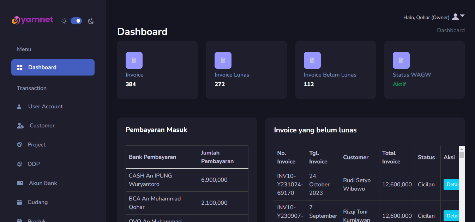475x222 pixels.
Task: Click the moon dark-mode icon
Action: click(x=91, y=21)
